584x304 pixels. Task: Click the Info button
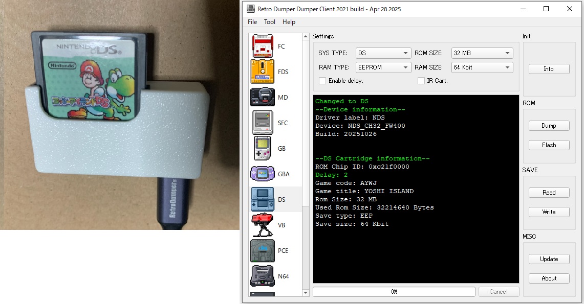pos(549,69)
